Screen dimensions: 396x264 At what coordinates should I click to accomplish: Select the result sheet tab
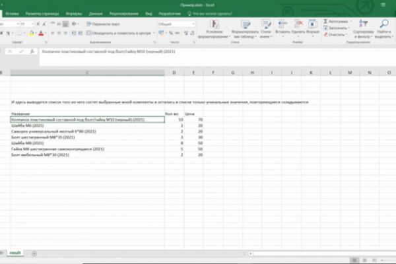tap(15, 253)
